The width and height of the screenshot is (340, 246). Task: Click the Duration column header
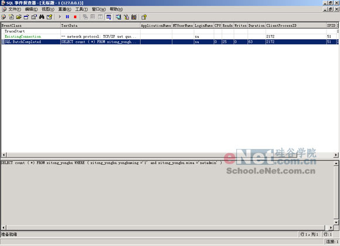coord(257,26)
